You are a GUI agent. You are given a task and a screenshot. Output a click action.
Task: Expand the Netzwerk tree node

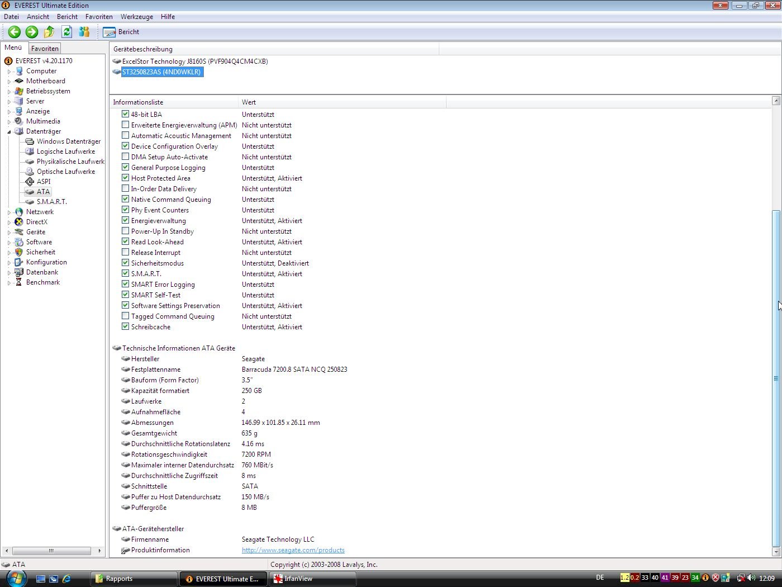point(9,212)
